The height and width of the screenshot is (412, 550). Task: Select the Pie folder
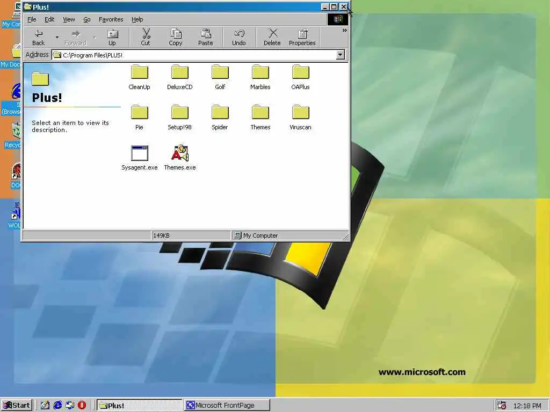pos(139,117)
